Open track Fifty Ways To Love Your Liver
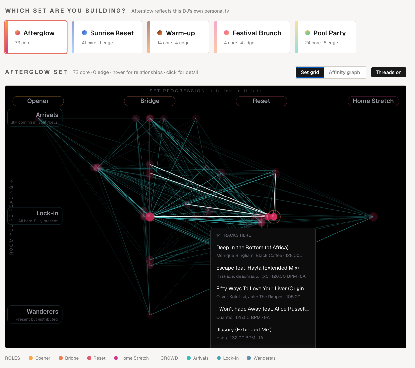Viewport: 415px width, 368px height. pos(263,292)
